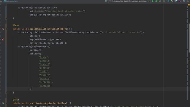Click run gutter icon for shouldContainAgeForEachFellow

click(3, 103)
